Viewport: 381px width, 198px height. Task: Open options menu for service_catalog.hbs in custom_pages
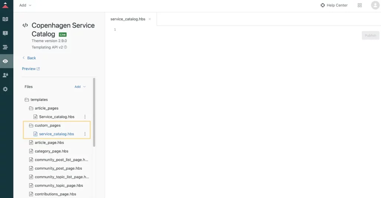[x=85, y=134]
